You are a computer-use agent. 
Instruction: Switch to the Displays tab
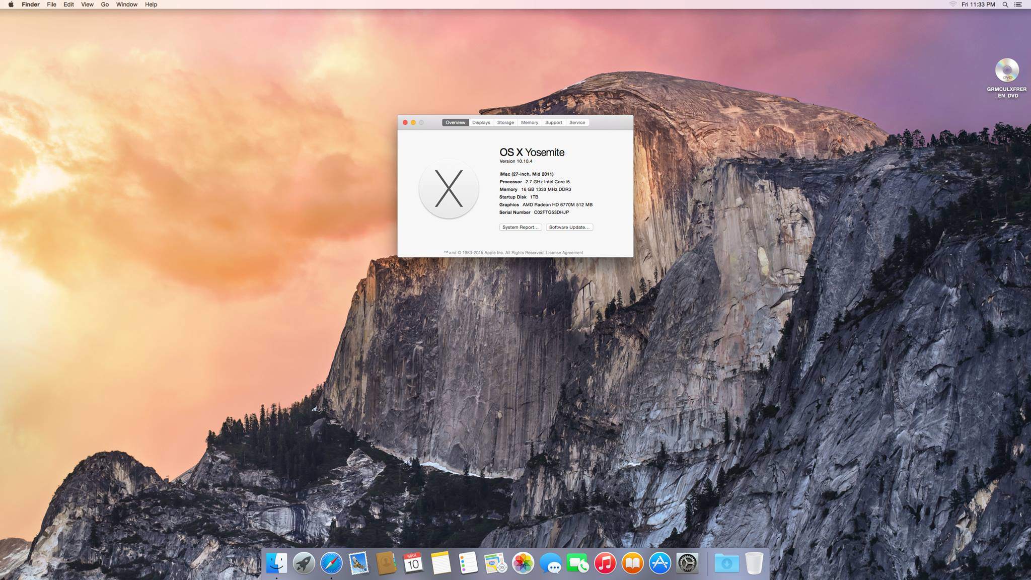point(481,122)
